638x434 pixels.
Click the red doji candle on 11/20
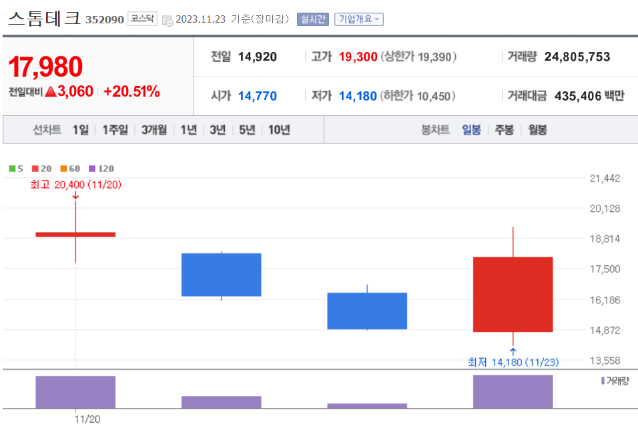point(75,235)
